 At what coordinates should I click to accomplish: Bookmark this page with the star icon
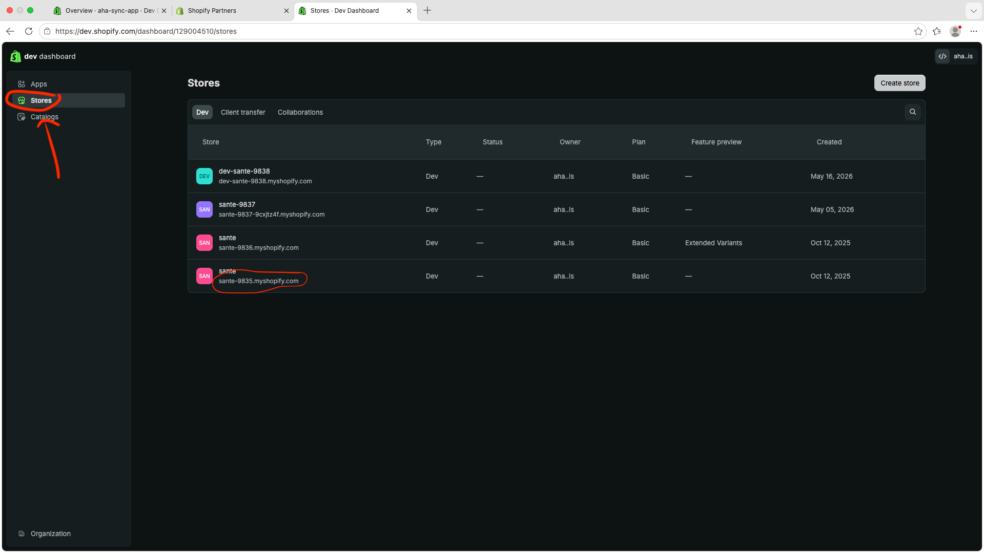[918, 31]
